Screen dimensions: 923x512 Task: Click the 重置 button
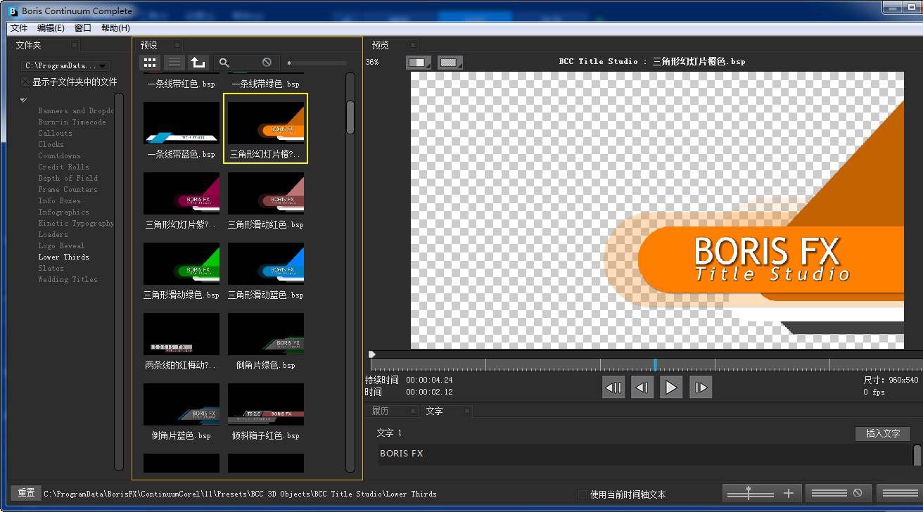[26, 493]
